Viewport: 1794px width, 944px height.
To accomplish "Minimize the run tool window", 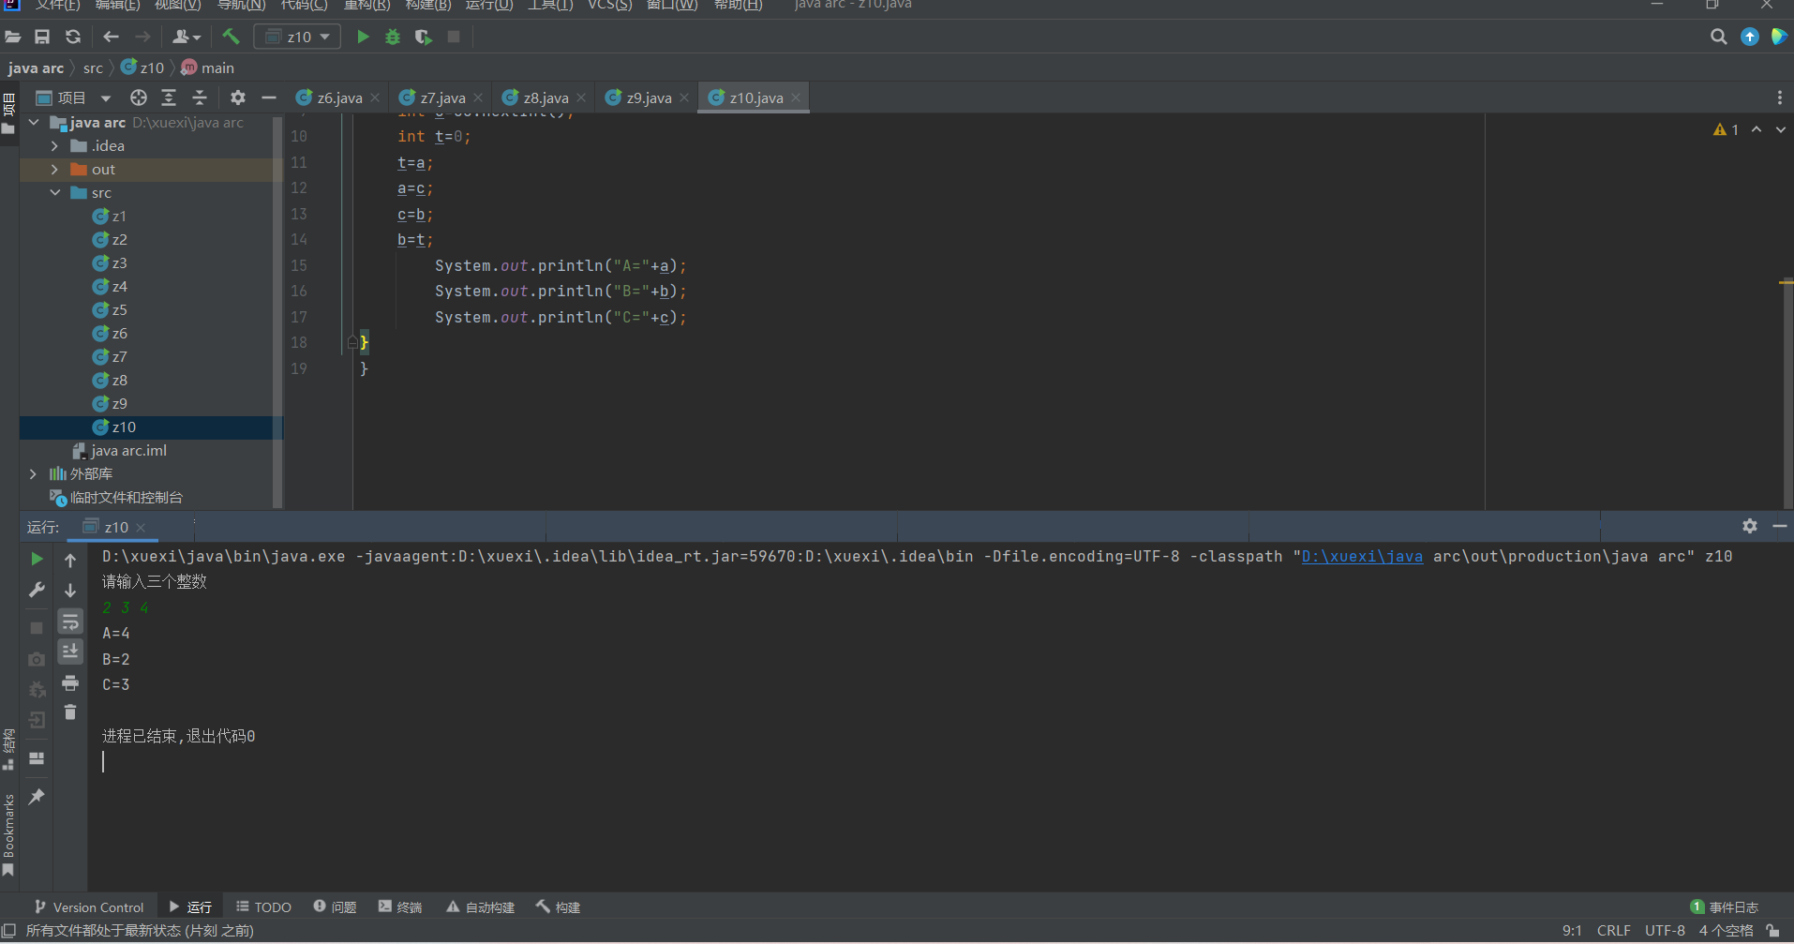I will pos(1780,526).
